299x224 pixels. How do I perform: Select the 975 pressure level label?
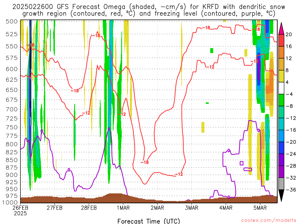pos(12,196)
